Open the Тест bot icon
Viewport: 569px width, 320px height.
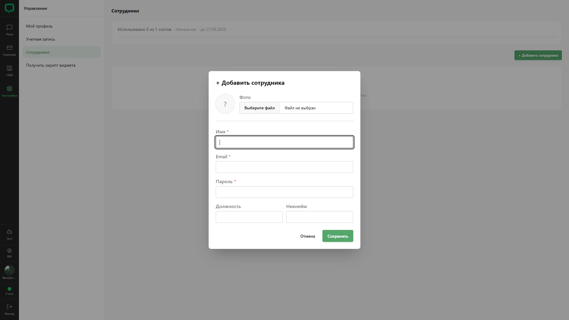click(9, 232)
